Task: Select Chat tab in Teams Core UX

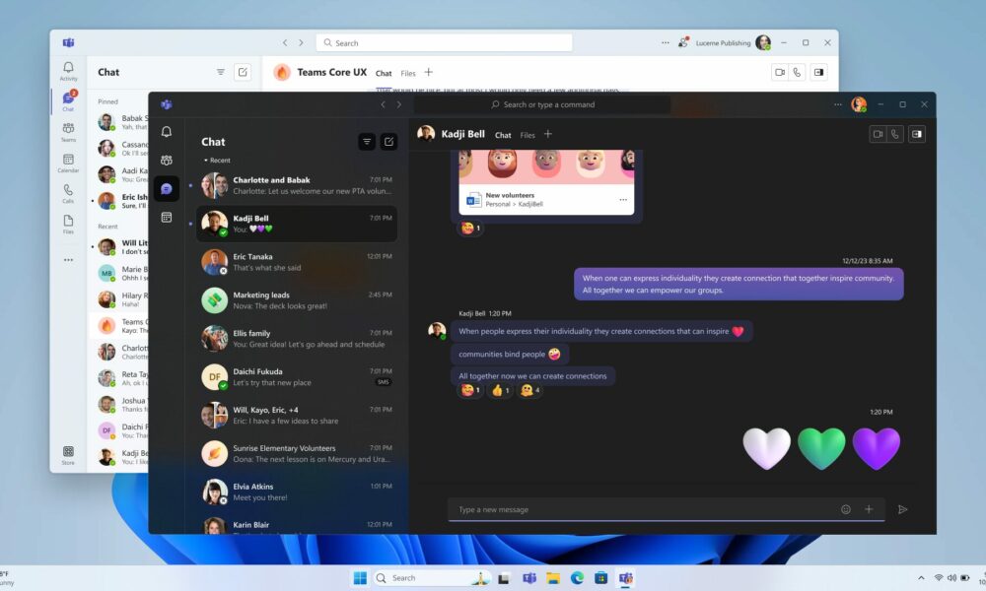Action: (384, 74)
